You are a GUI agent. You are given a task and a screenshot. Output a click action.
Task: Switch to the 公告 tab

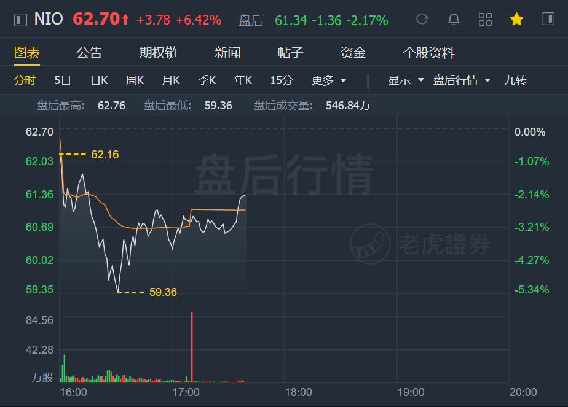(90, 53)
